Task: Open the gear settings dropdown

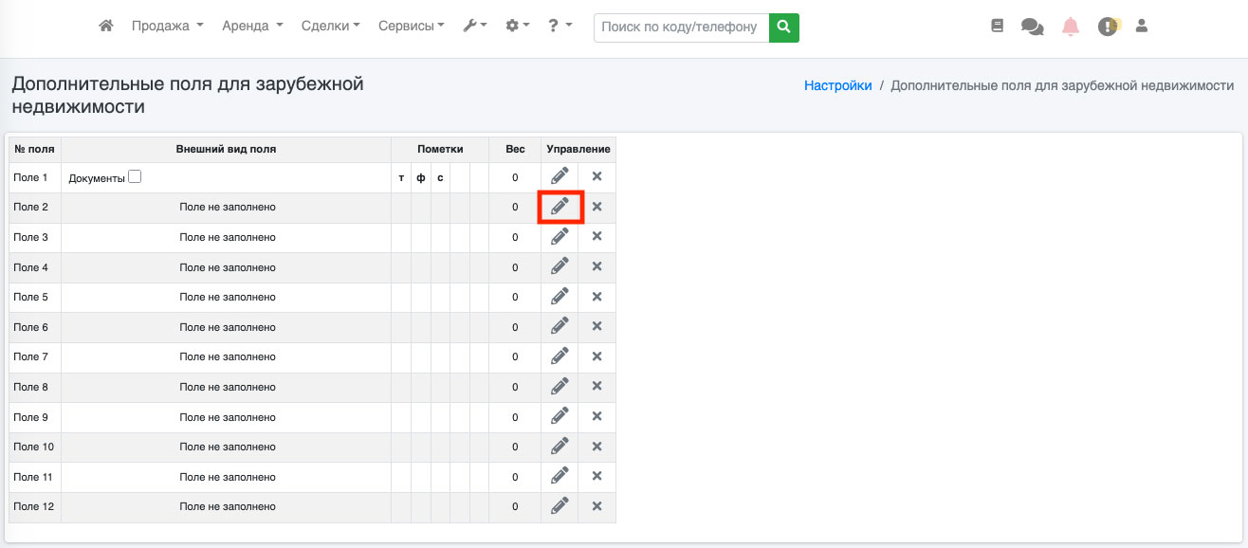Action: [x=517, y=27]
